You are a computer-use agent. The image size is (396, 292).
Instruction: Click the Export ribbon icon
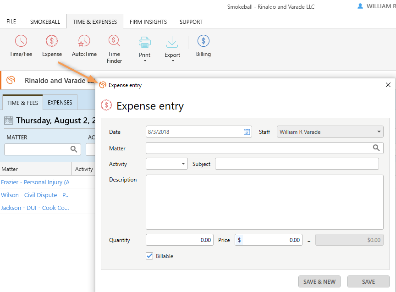(172, 42)
